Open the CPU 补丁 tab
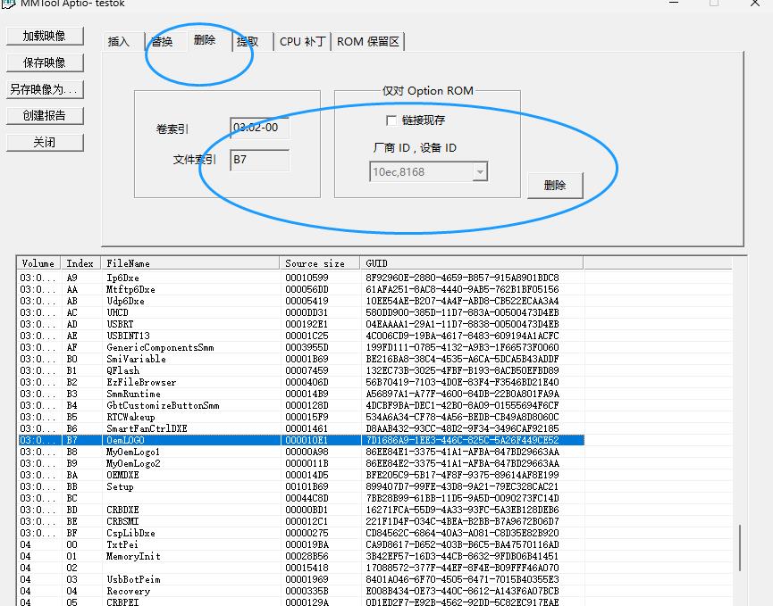This screenshot has width=773, height=606. click(x=302, y=41)
